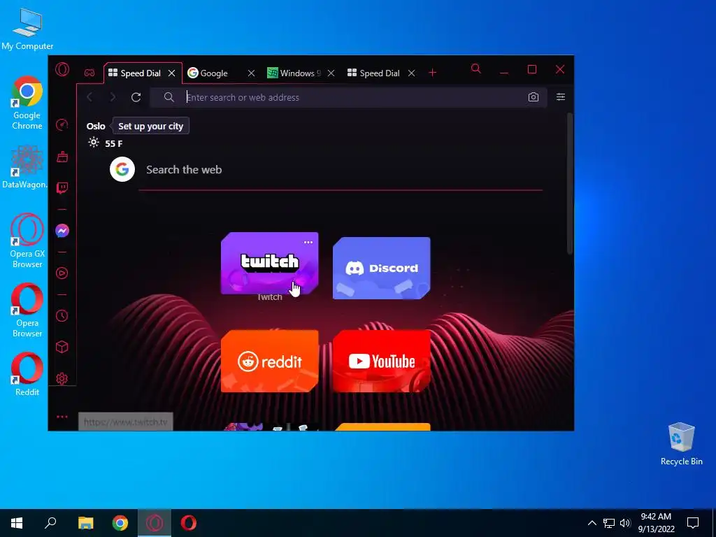Take a snapshot with the camera icon

point(534,97)
